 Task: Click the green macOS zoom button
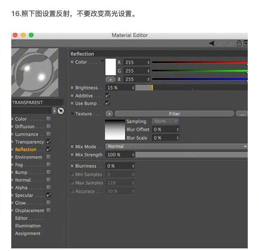[31, 35]
